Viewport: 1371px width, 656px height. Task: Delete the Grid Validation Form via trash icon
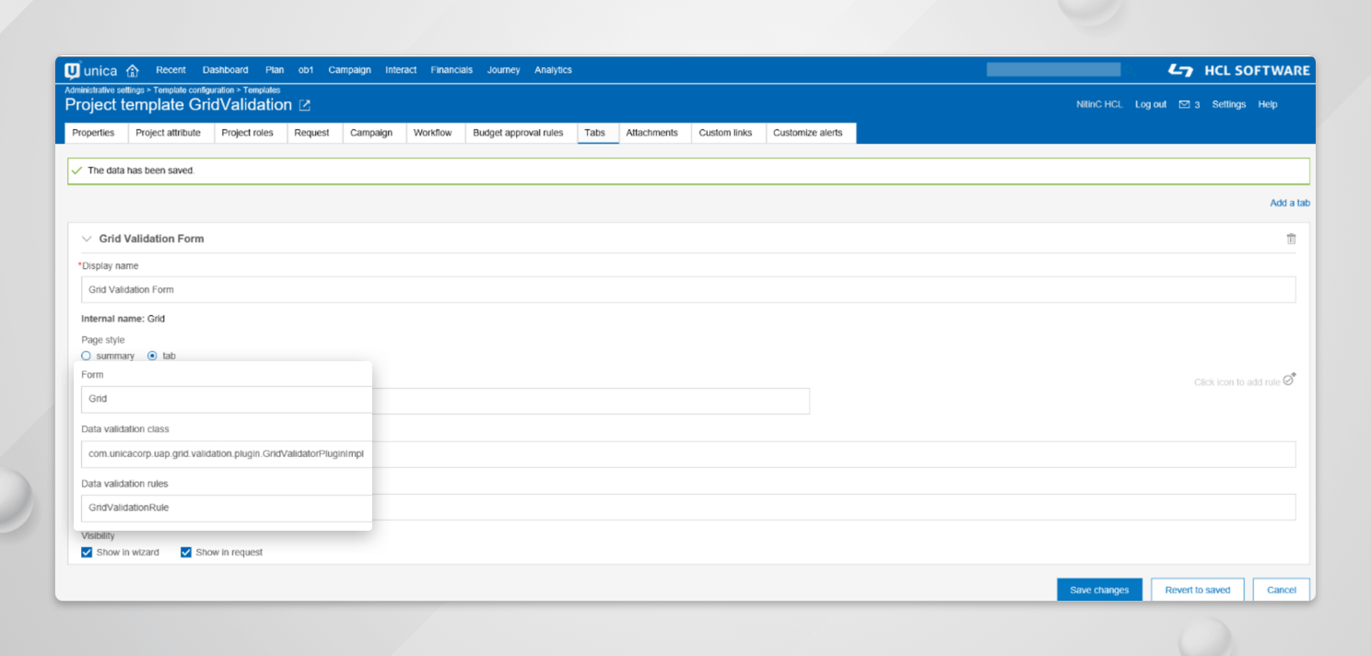1291,238
